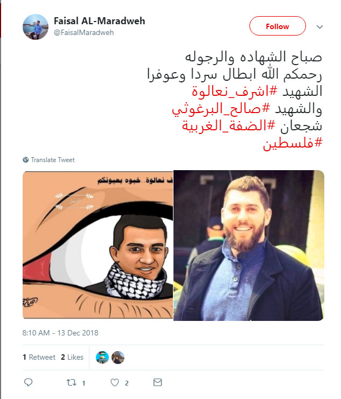
Task: Open the first liker's avatar with flag
Action: (102, 357)
